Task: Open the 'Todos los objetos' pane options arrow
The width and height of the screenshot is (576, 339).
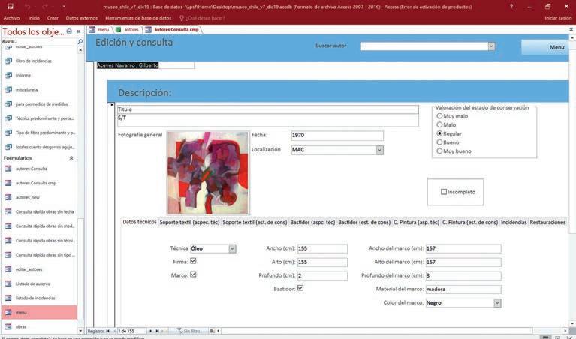Action: click(69, 32)
